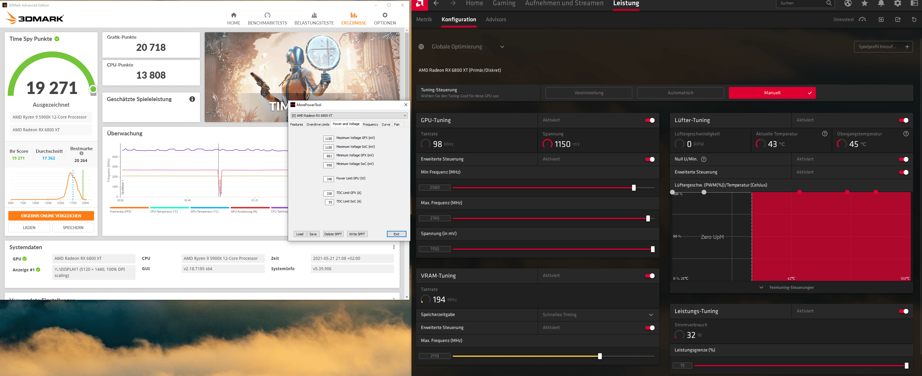Expand Globale Optimierung dropdown
The height and width of the screenshot is (376, 922).
(502, 47)
